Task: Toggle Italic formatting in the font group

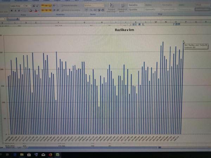Action: pos(15,11)
